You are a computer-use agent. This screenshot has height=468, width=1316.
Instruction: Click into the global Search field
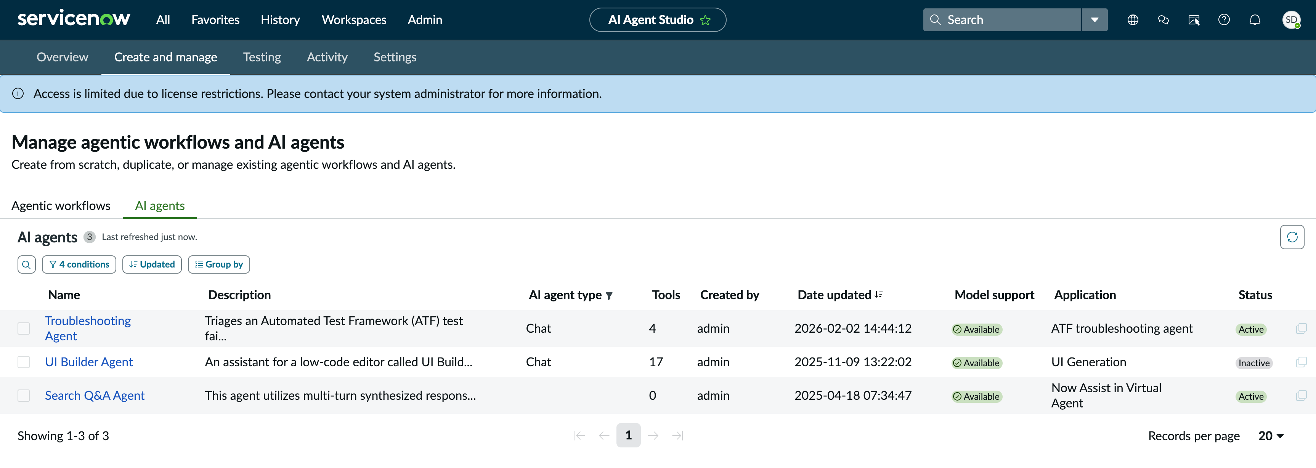coord(1002,20)
